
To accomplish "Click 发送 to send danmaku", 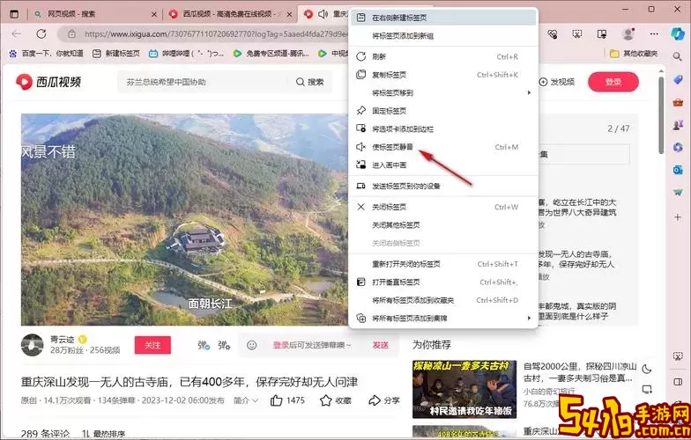I will pos(381,345).
